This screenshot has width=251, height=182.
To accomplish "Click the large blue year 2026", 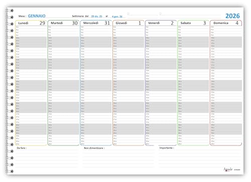I will (232, 16).
